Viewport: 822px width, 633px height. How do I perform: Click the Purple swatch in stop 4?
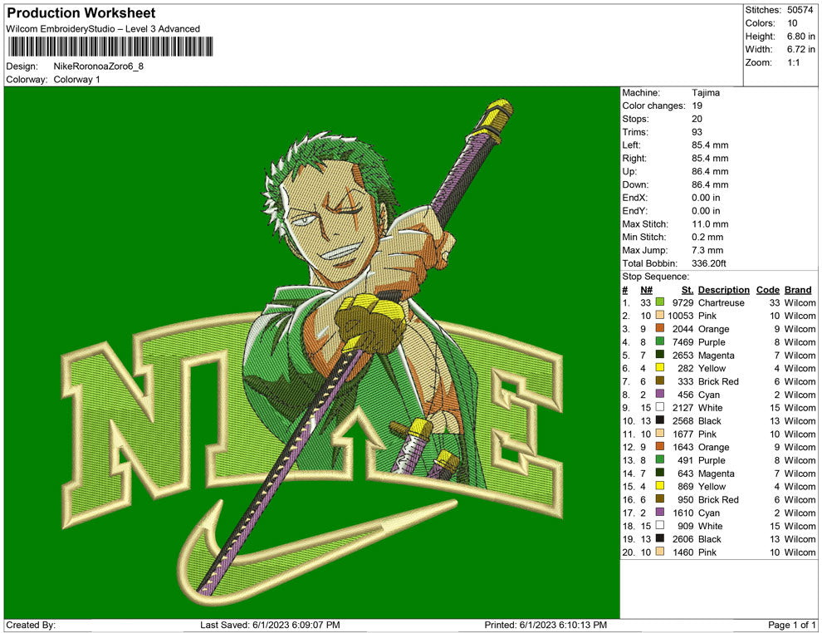pos(659,342)
